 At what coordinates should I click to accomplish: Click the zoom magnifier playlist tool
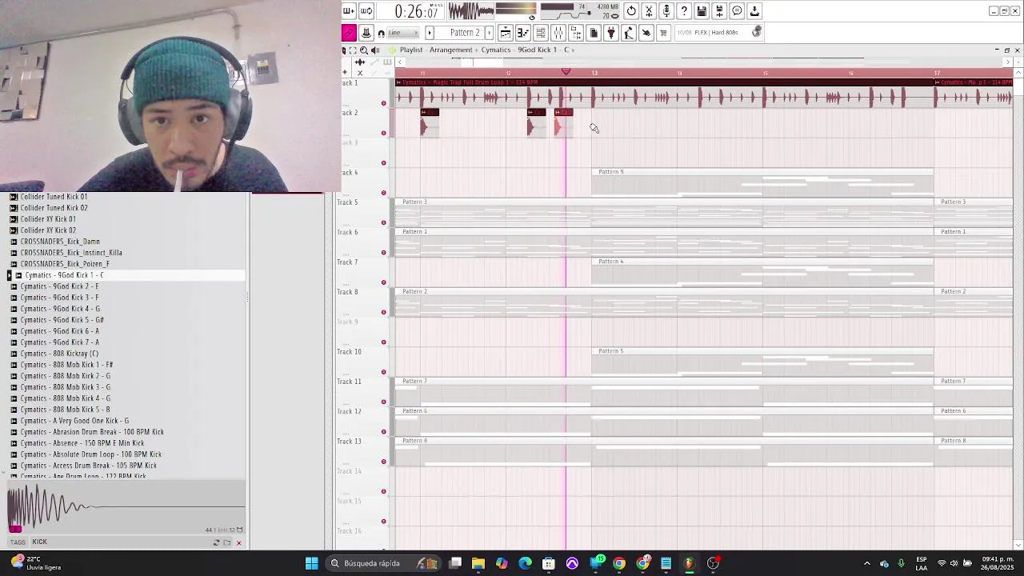pos(364,50)
